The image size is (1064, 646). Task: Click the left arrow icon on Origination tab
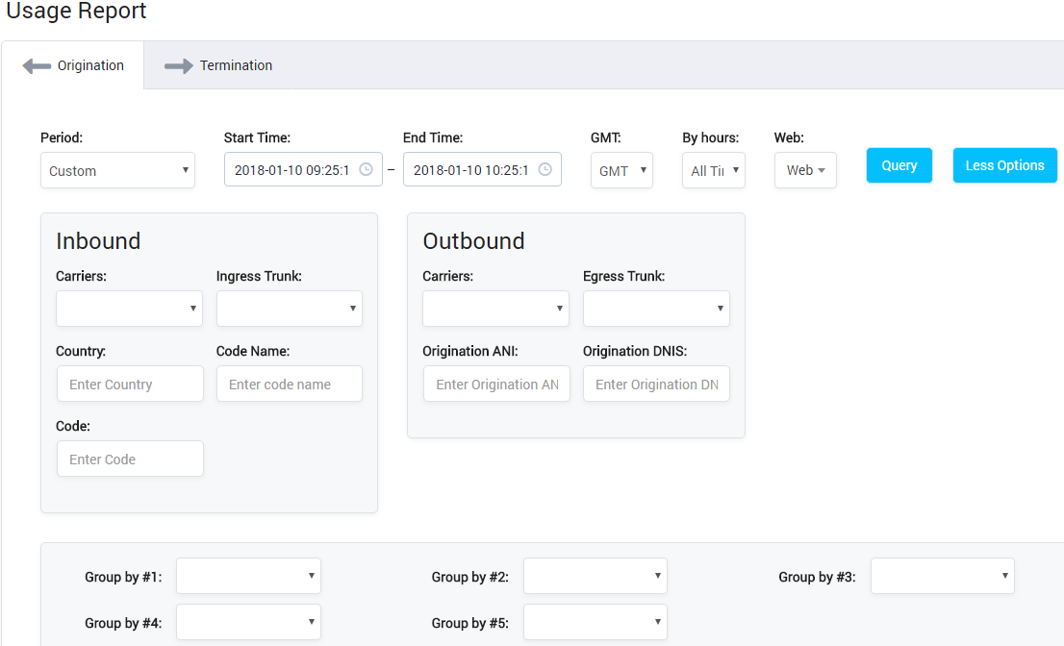pos(37,64)
